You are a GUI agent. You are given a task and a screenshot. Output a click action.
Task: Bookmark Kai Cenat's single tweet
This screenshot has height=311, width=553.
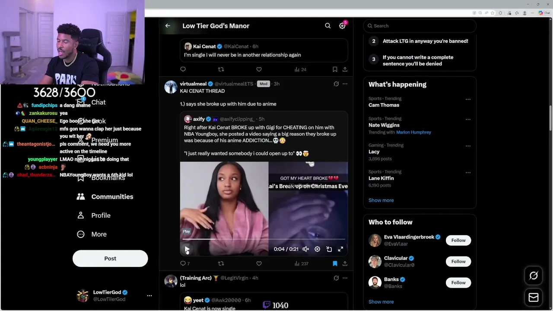[x=335, y=69]
